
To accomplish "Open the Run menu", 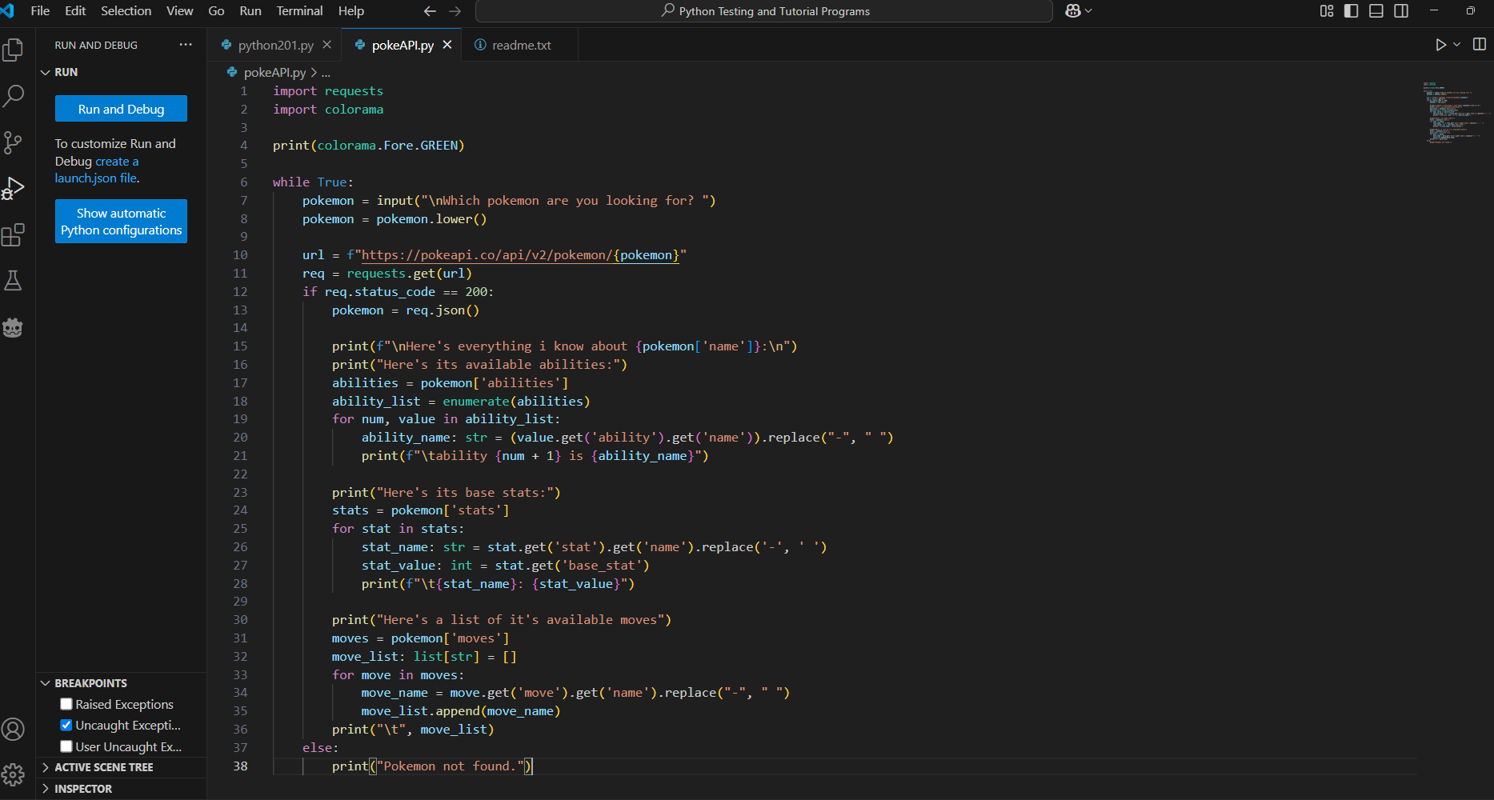I will 250,11.
